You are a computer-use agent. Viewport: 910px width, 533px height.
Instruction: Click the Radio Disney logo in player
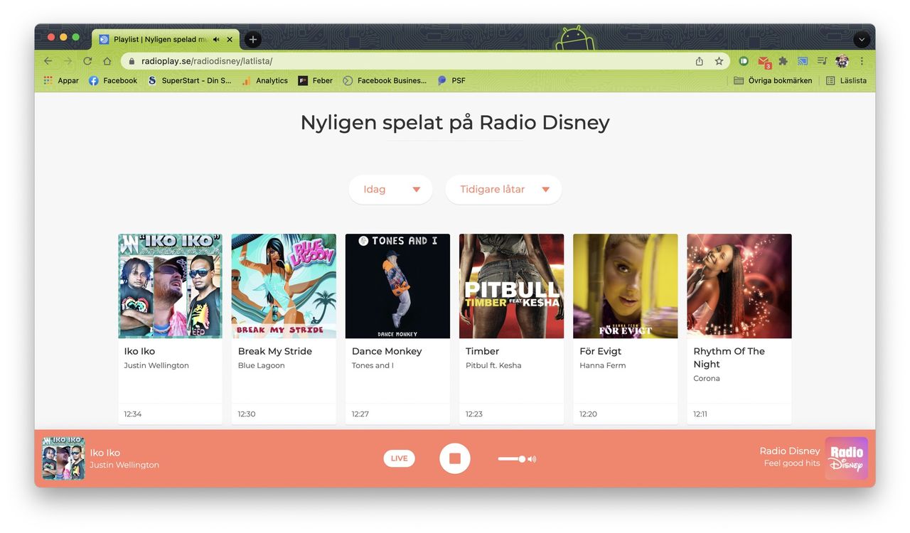[x=846, y=458]
